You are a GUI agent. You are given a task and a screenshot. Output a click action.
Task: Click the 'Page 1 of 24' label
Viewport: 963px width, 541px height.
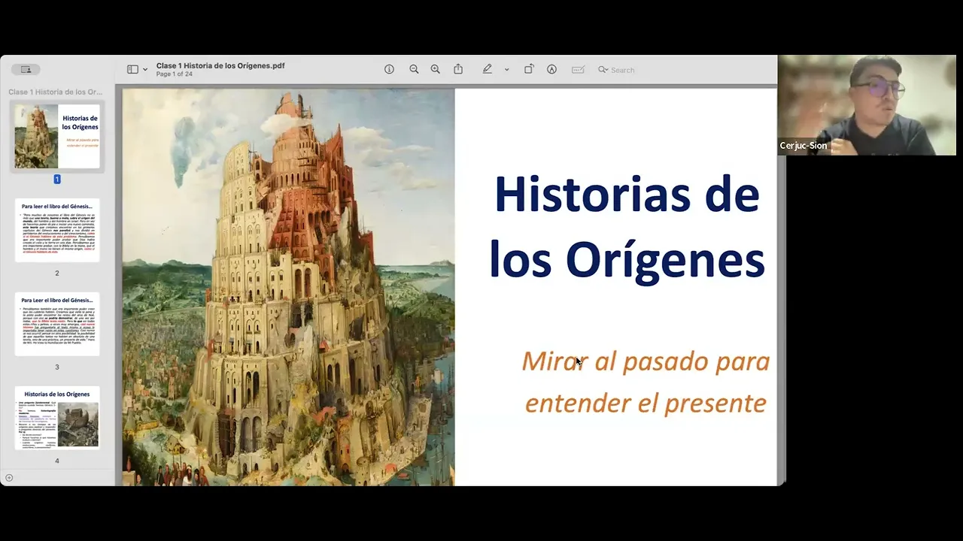175,74
